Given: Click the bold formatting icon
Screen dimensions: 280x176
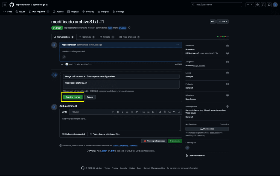Looking at the screenshot, I should tap(118, 112).
